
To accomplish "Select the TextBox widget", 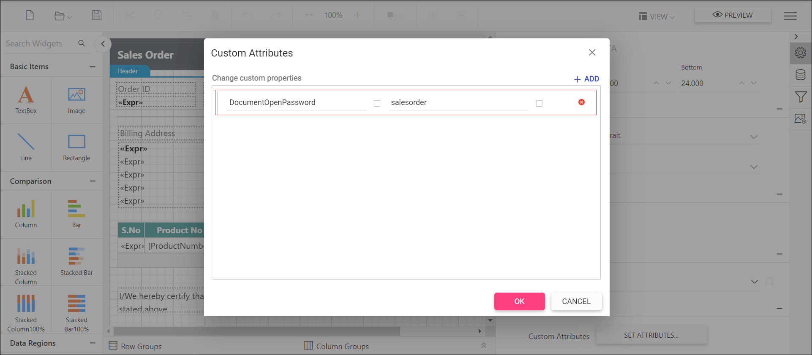I will coord(26,100).
